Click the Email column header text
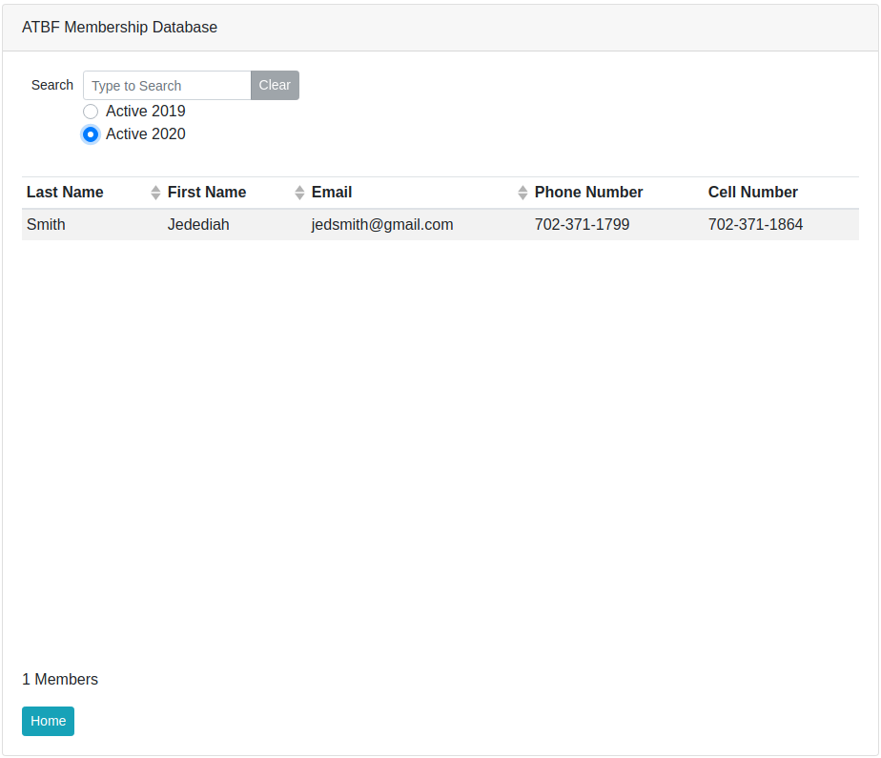This screenshot has width=881, height=758. tap(332, 193)
